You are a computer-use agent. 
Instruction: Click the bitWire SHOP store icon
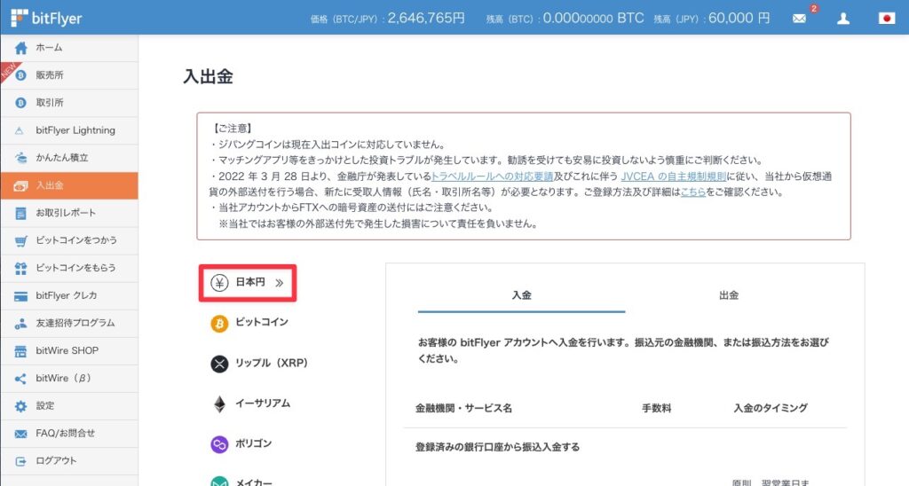click(x=21, y=351)
